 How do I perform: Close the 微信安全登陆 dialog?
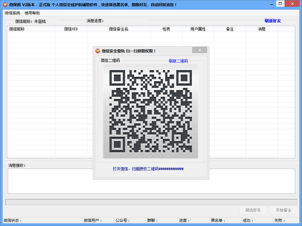click(199, 50)
